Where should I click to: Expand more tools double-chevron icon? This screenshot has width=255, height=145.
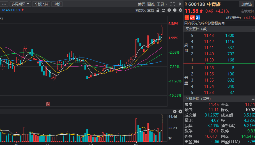click(x=180, y=4)
